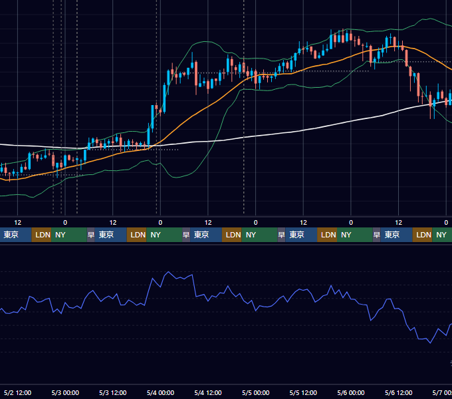Click the 5/5 12:00 time axis label
This screenshot has height=399, width=452.
pyautogui.click(x=303, y=392)
